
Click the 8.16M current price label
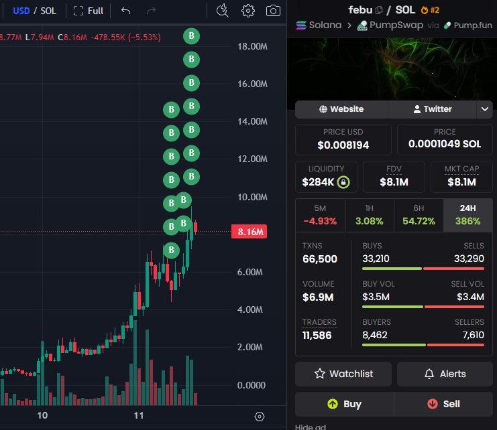coord(249,232)
